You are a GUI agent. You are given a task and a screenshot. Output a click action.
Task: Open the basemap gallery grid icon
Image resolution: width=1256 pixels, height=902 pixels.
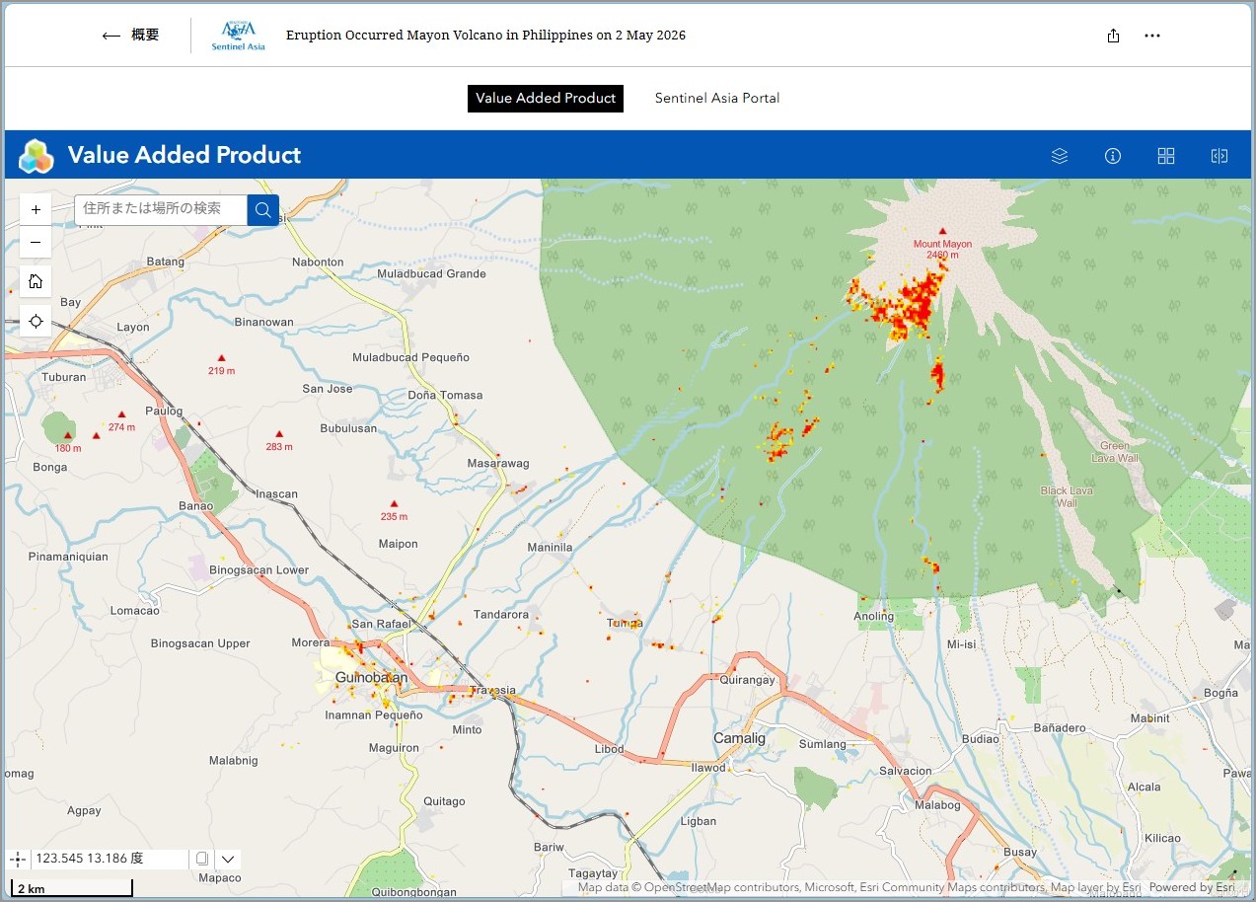[x=1166, y=156]
